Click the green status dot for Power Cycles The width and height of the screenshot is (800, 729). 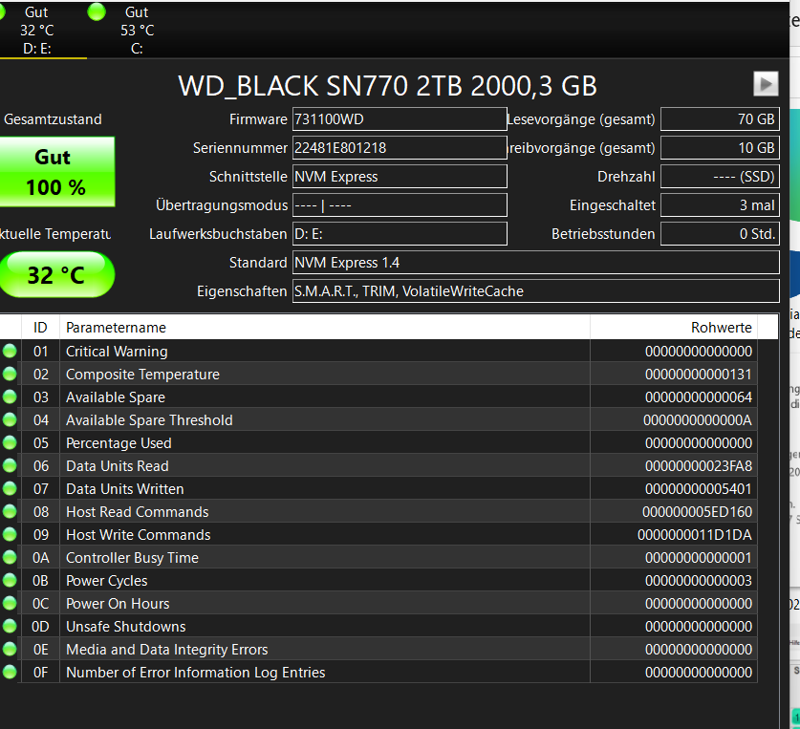click(x=10, y=580)
